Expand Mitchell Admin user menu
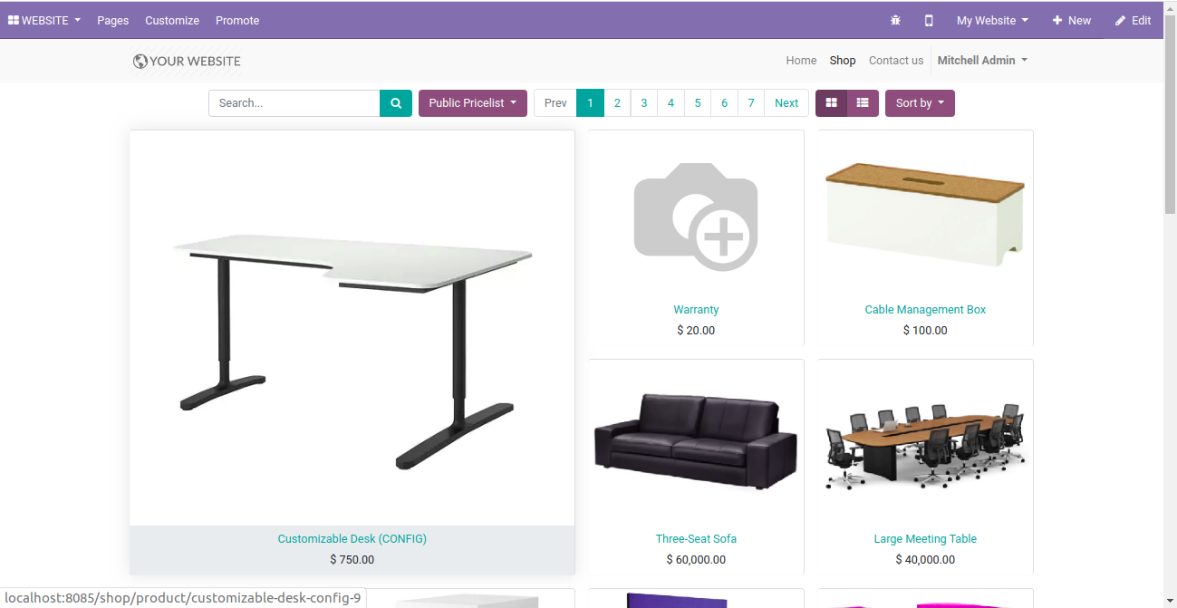 click(982, 61)
